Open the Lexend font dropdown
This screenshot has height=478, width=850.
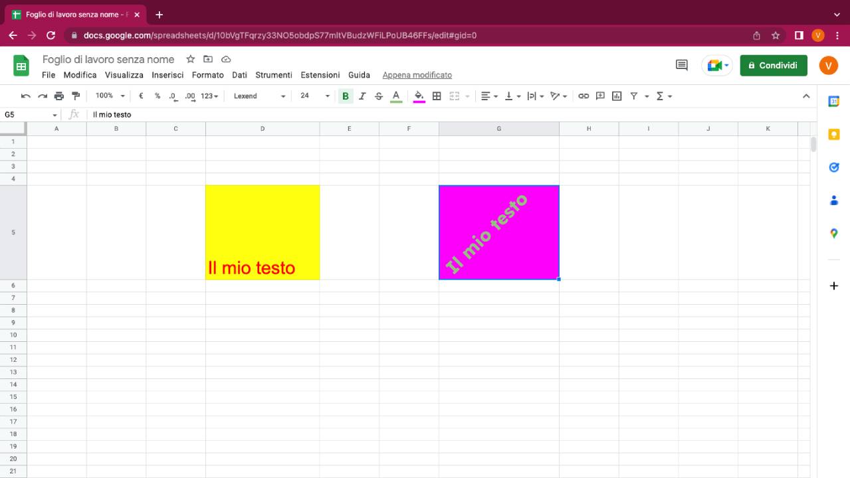[x=259, y=96]
